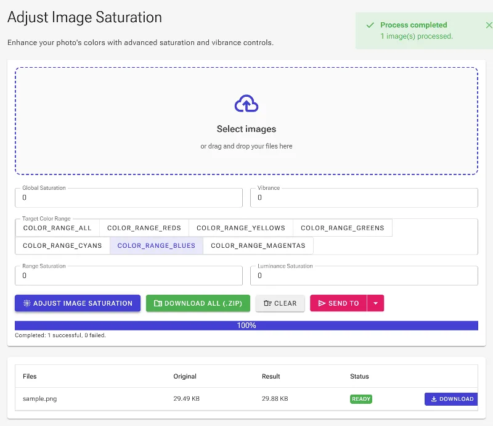493x426 pixels.
Task: Select COLOR_RANGE_ALL target range
Action: [x=57, y=227]
